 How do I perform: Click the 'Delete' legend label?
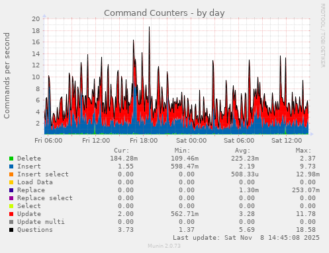[x=29, y=159]
